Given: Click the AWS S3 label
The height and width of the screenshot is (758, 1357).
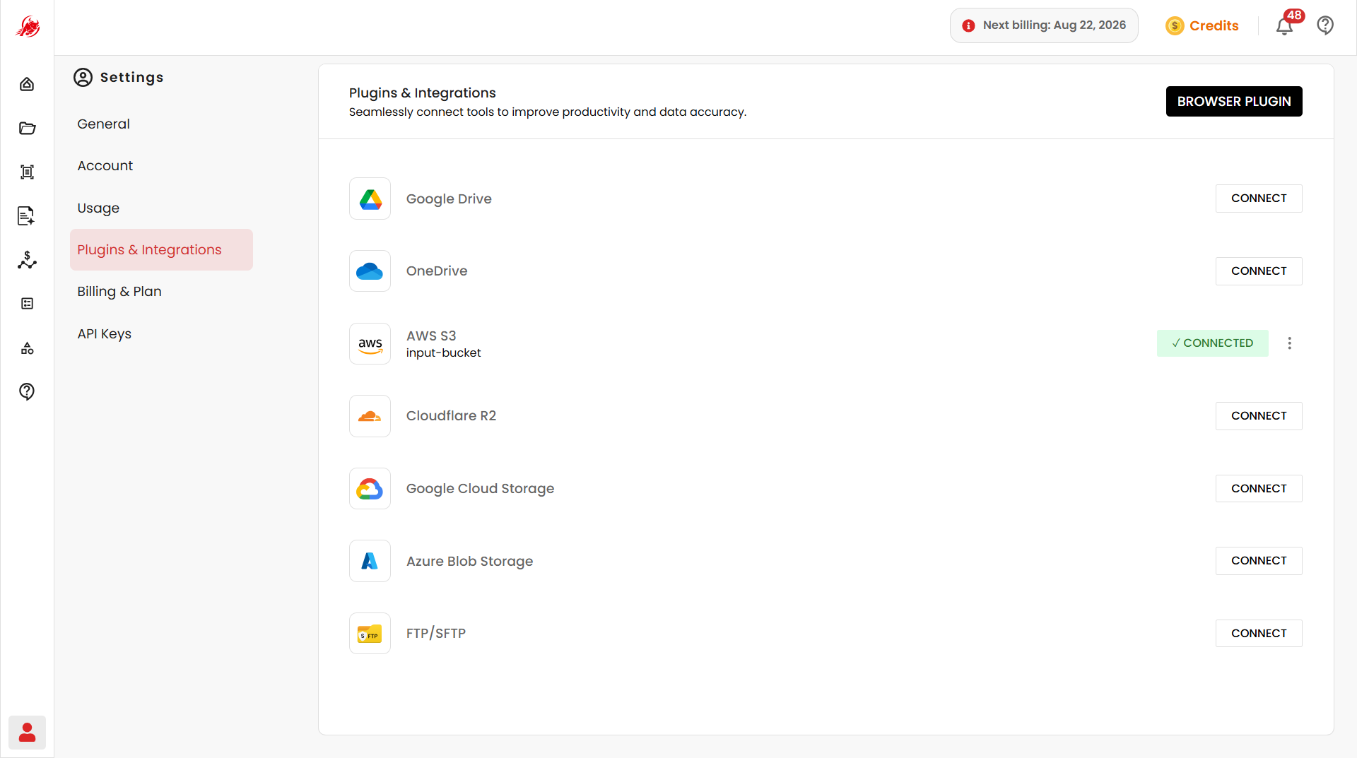Looking at the screenshot, I should coord(430,336).
